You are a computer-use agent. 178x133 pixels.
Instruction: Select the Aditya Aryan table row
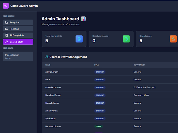tap(110, 72)
